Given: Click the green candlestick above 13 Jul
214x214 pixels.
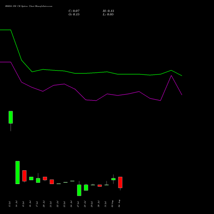Looking at the screenshot, I should pyautogui.click(x=11, y=117).
